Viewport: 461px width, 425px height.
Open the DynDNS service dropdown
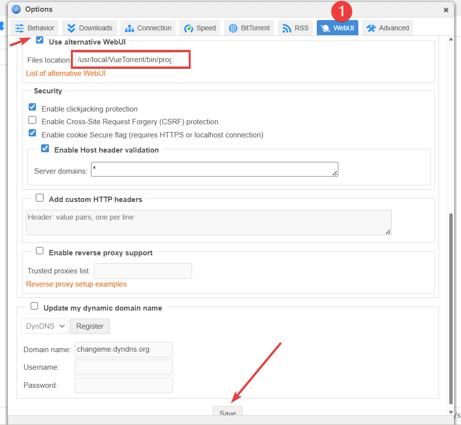[44, 326]
